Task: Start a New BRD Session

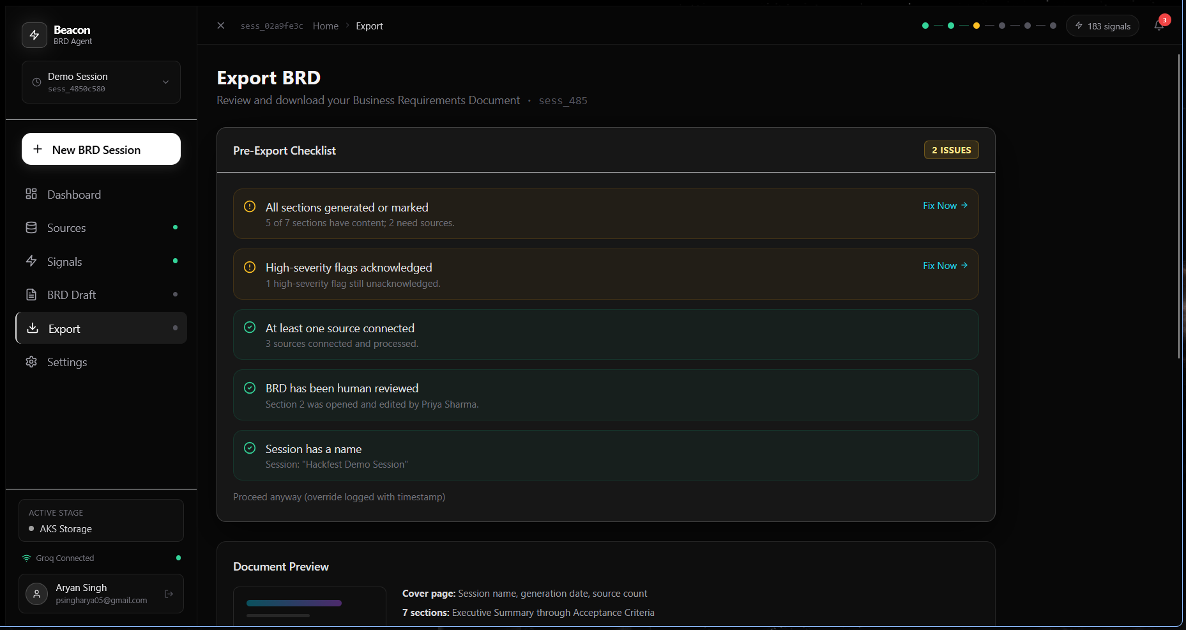Action: point(101,150)
